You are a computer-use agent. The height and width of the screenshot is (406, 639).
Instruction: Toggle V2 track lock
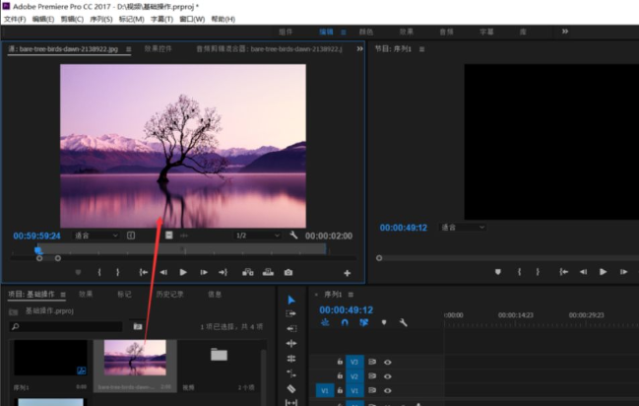point(340,375)
